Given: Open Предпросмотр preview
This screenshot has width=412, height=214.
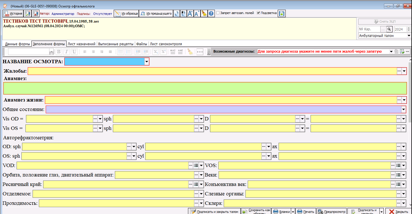Looking at the screenshot, I should click(x=331, y=211).
